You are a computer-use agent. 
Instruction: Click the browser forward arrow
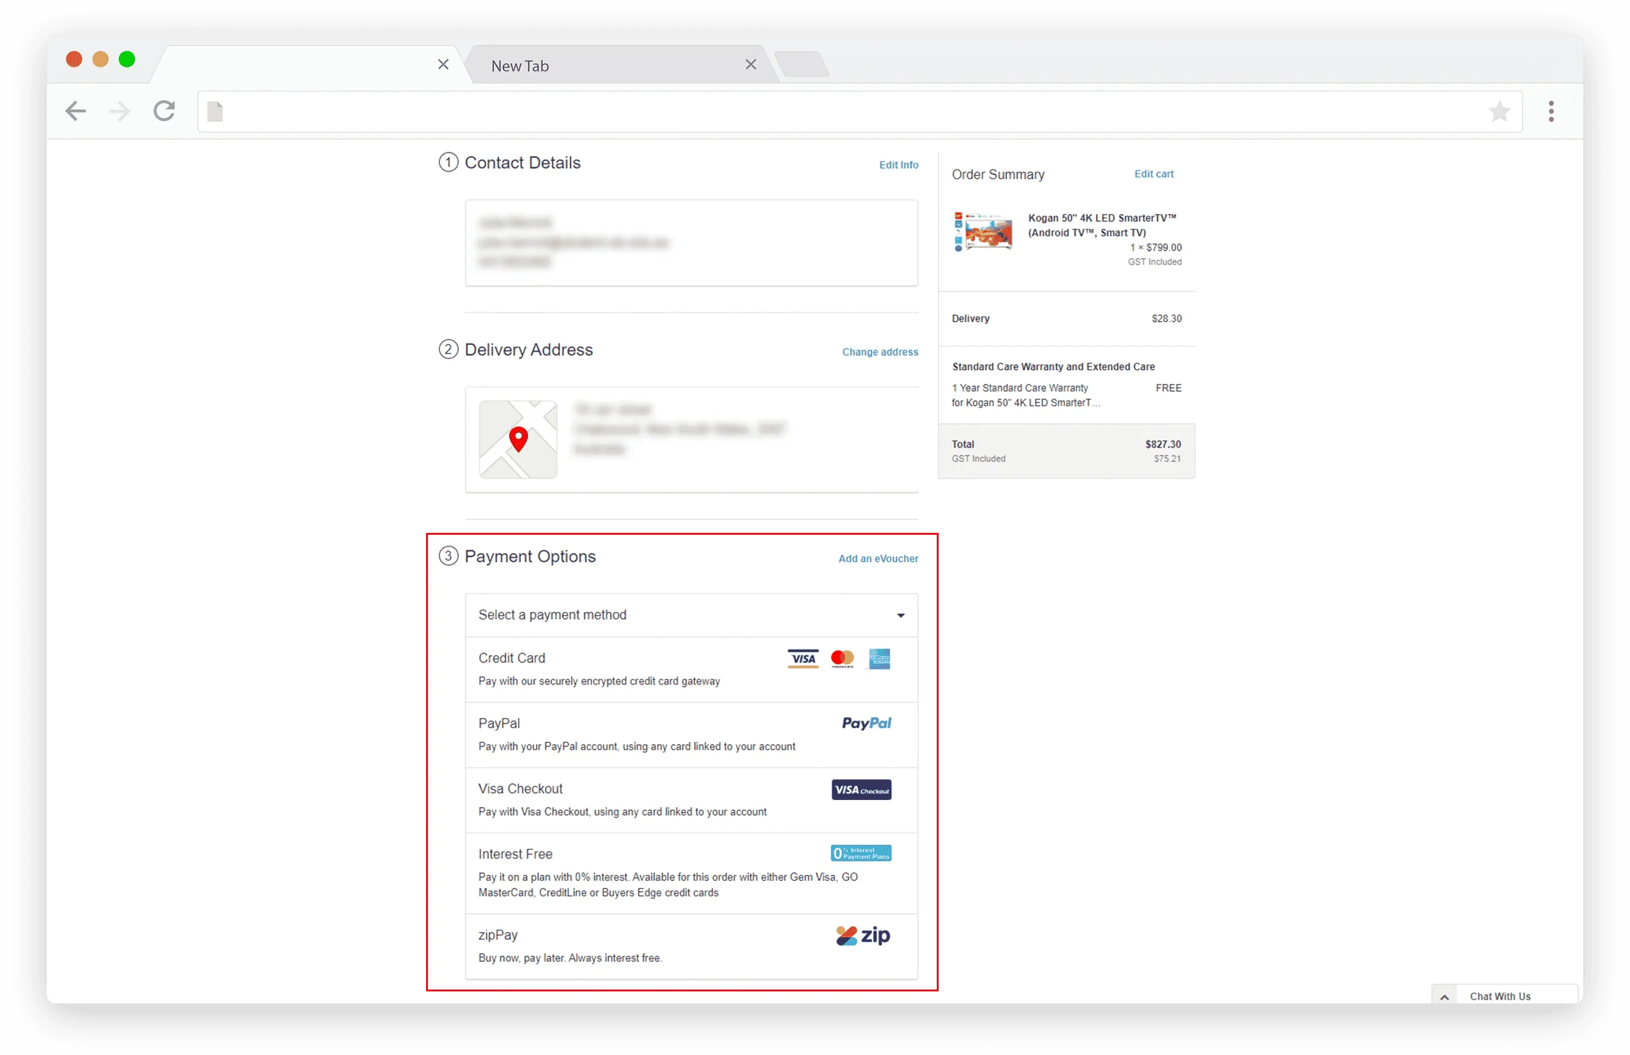[x=120, y=111]
